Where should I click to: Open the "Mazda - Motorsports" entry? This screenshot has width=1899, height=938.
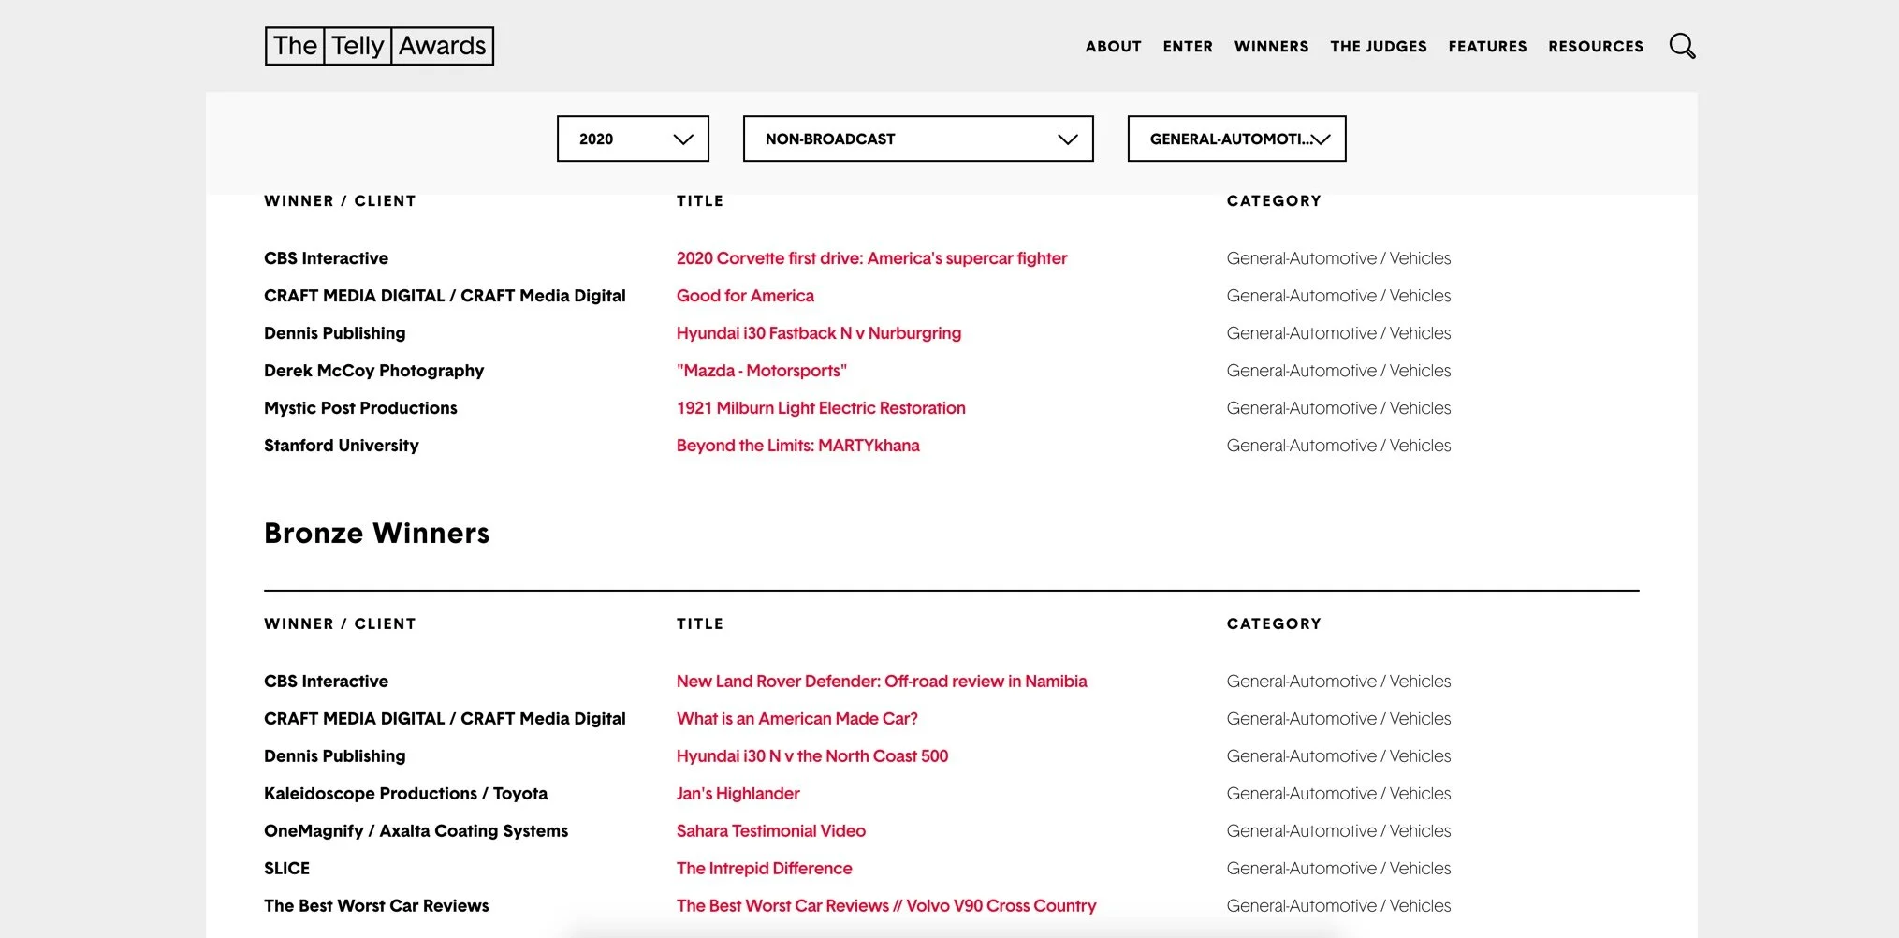click(x=761, y=371)
